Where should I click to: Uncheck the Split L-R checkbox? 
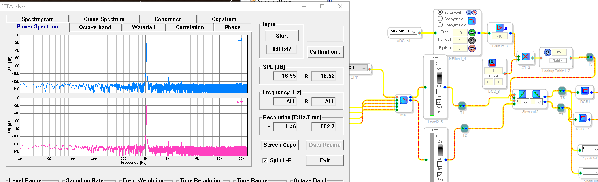coord(266,160)
